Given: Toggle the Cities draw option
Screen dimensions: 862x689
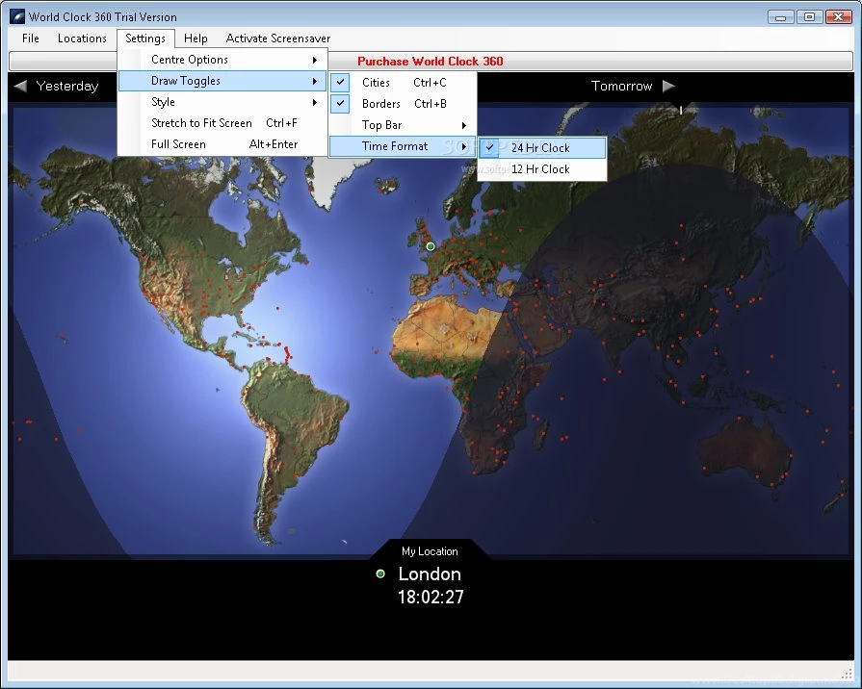Looking at the screenshot, I should pyautogui.click(x=403, y=83).
